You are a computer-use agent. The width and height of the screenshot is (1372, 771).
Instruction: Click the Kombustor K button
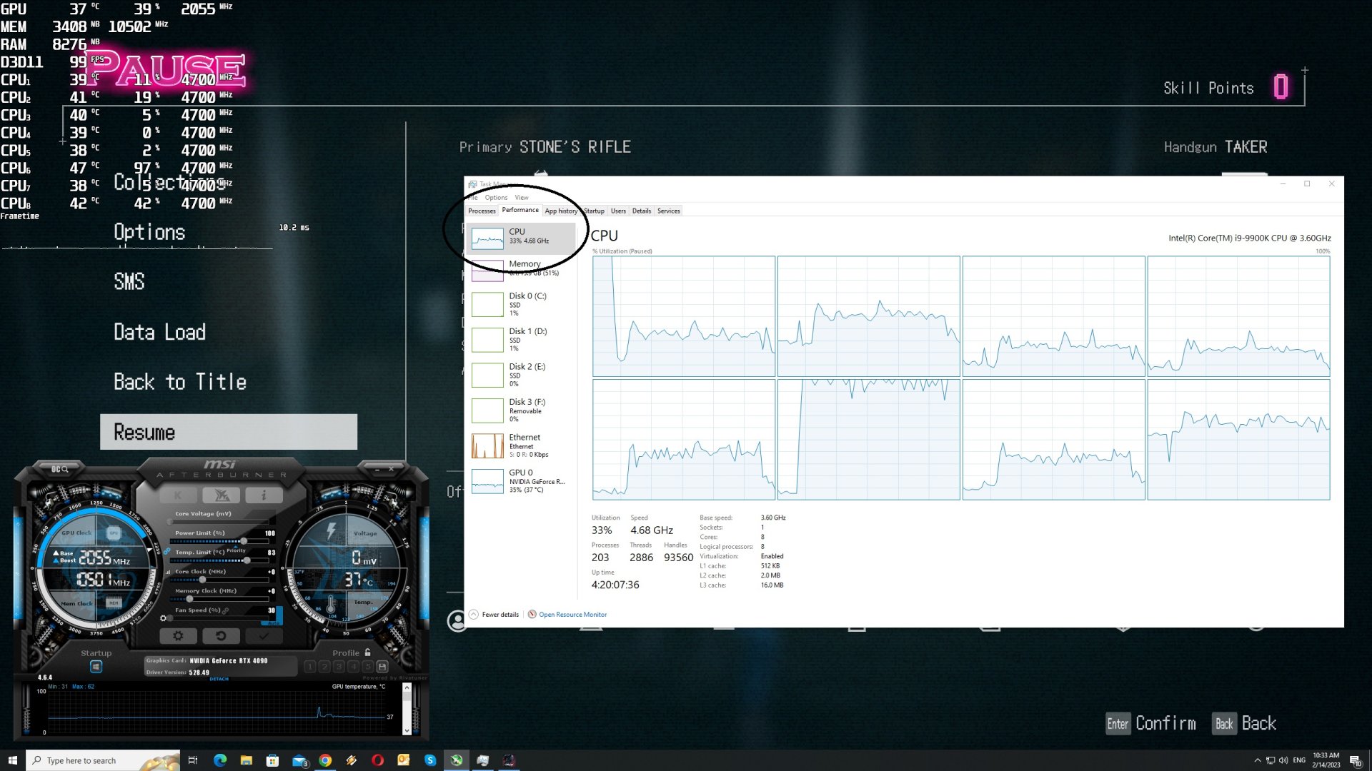coord(178,495)
